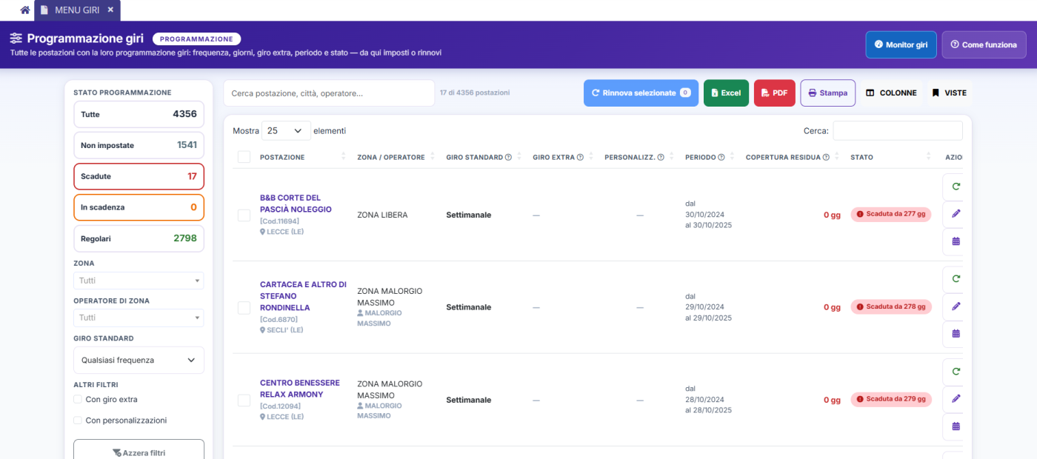This screenshot has height=459, width=1037.
Task: Open the OPERATORE DI ZONA dropdown
Action: [x=139, y=318]
